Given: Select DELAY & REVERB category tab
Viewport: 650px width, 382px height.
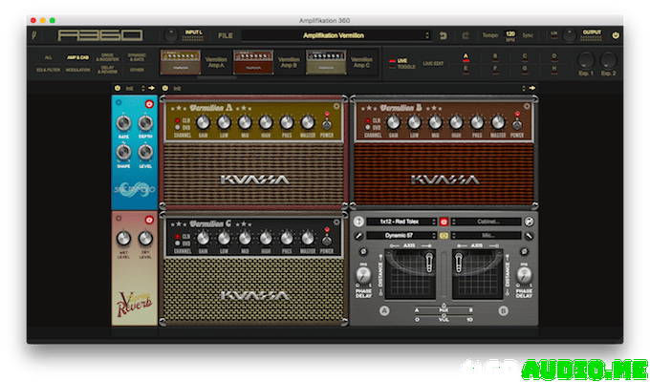Looking at the screenshot, I should tap(107, 70).
